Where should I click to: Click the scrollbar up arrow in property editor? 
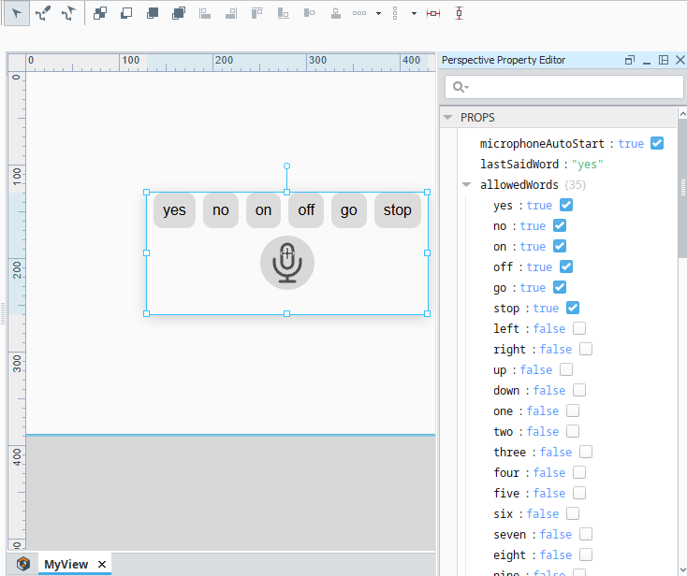pyautogui.click(x=682, y=114)
